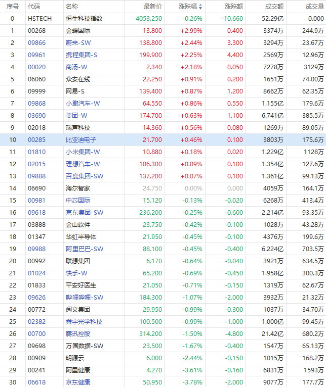Viewport: 326px width, 388px height.
Task: Sort by 最新价 column header
Action: (153, 7)
